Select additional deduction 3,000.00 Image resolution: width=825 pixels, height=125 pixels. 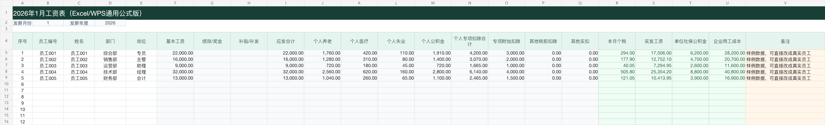tap(506, 53)
